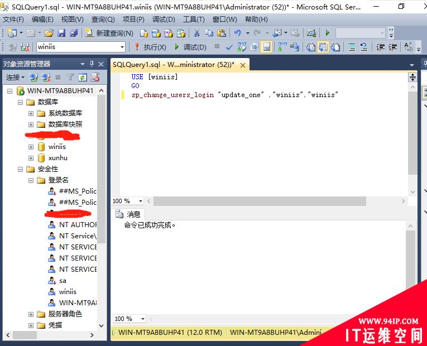Open the Connect (连接) dropdown in Object Explorer
Screen dimensions: 427x346
click(x=15, y=78)
